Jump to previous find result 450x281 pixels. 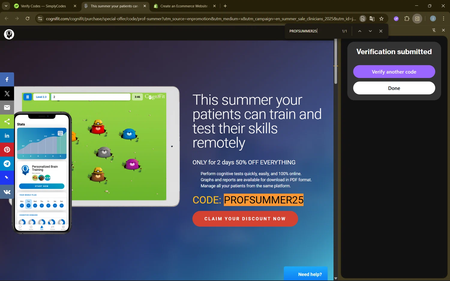[359, 31]
